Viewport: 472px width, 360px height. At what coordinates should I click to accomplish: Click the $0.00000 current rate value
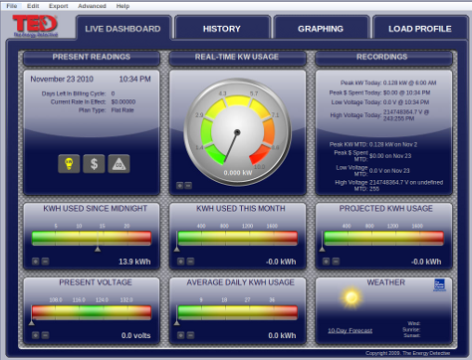[123, 101]
